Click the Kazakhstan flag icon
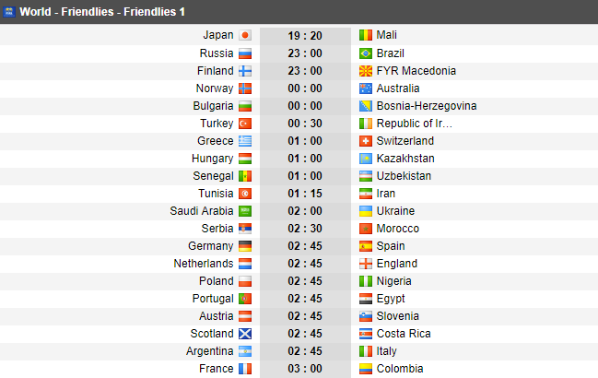The height and width of the screenshot is (378, 598). click(366, 159)
